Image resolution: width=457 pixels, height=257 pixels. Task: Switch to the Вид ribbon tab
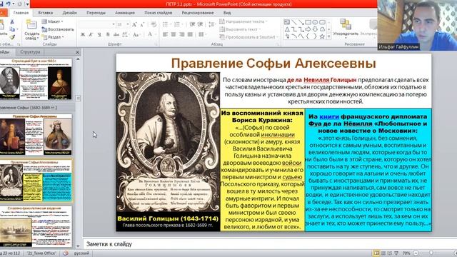tap(227, 13)
